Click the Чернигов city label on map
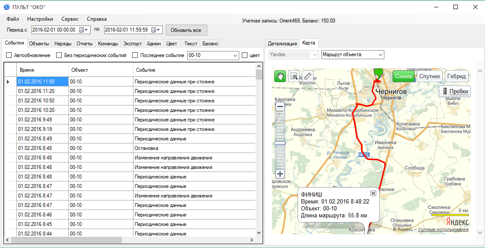The height and width of the screenshot is (248, 485). (391, 92)
